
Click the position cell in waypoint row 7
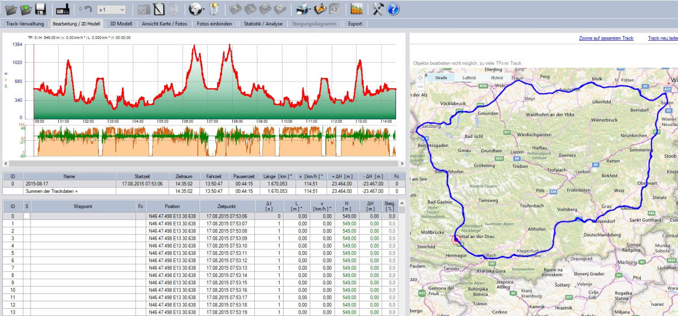pos(172,267)
